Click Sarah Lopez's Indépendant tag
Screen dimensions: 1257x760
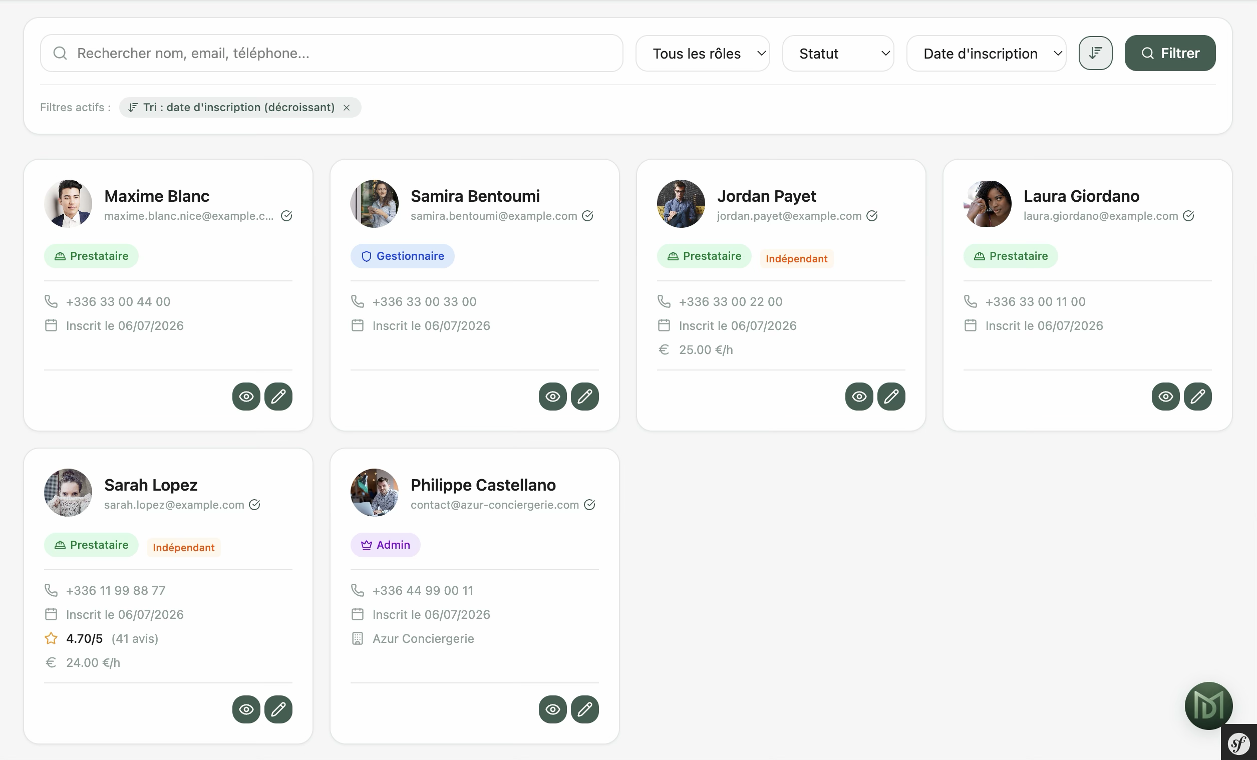(184, 547)
